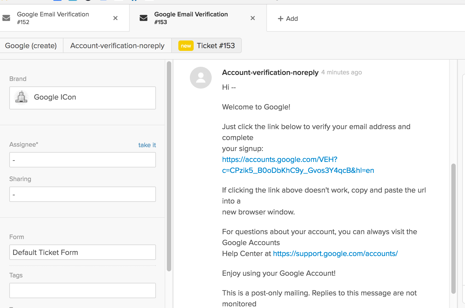
Task: Click the Brand field label
Action: tap(18, 79)
